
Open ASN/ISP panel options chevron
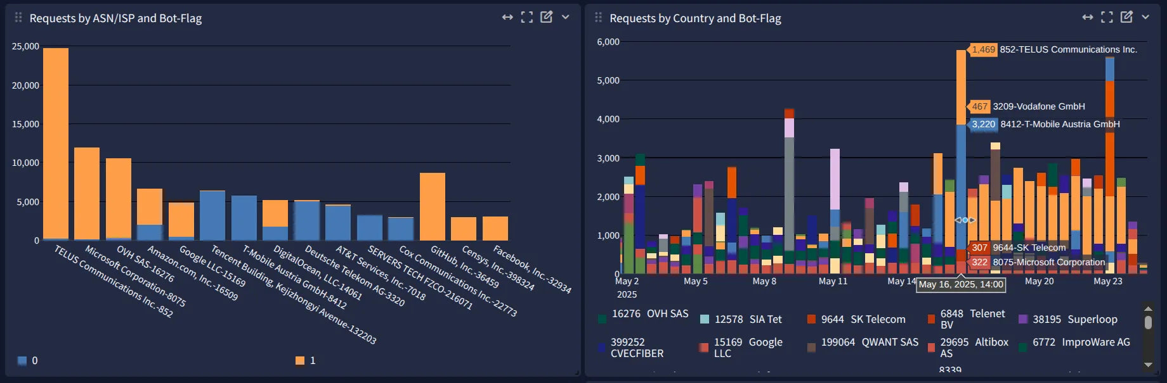click(566, 17)
